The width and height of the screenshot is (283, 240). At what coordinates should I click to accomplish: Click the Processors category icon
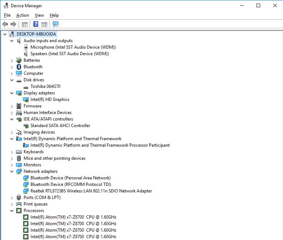19,211
